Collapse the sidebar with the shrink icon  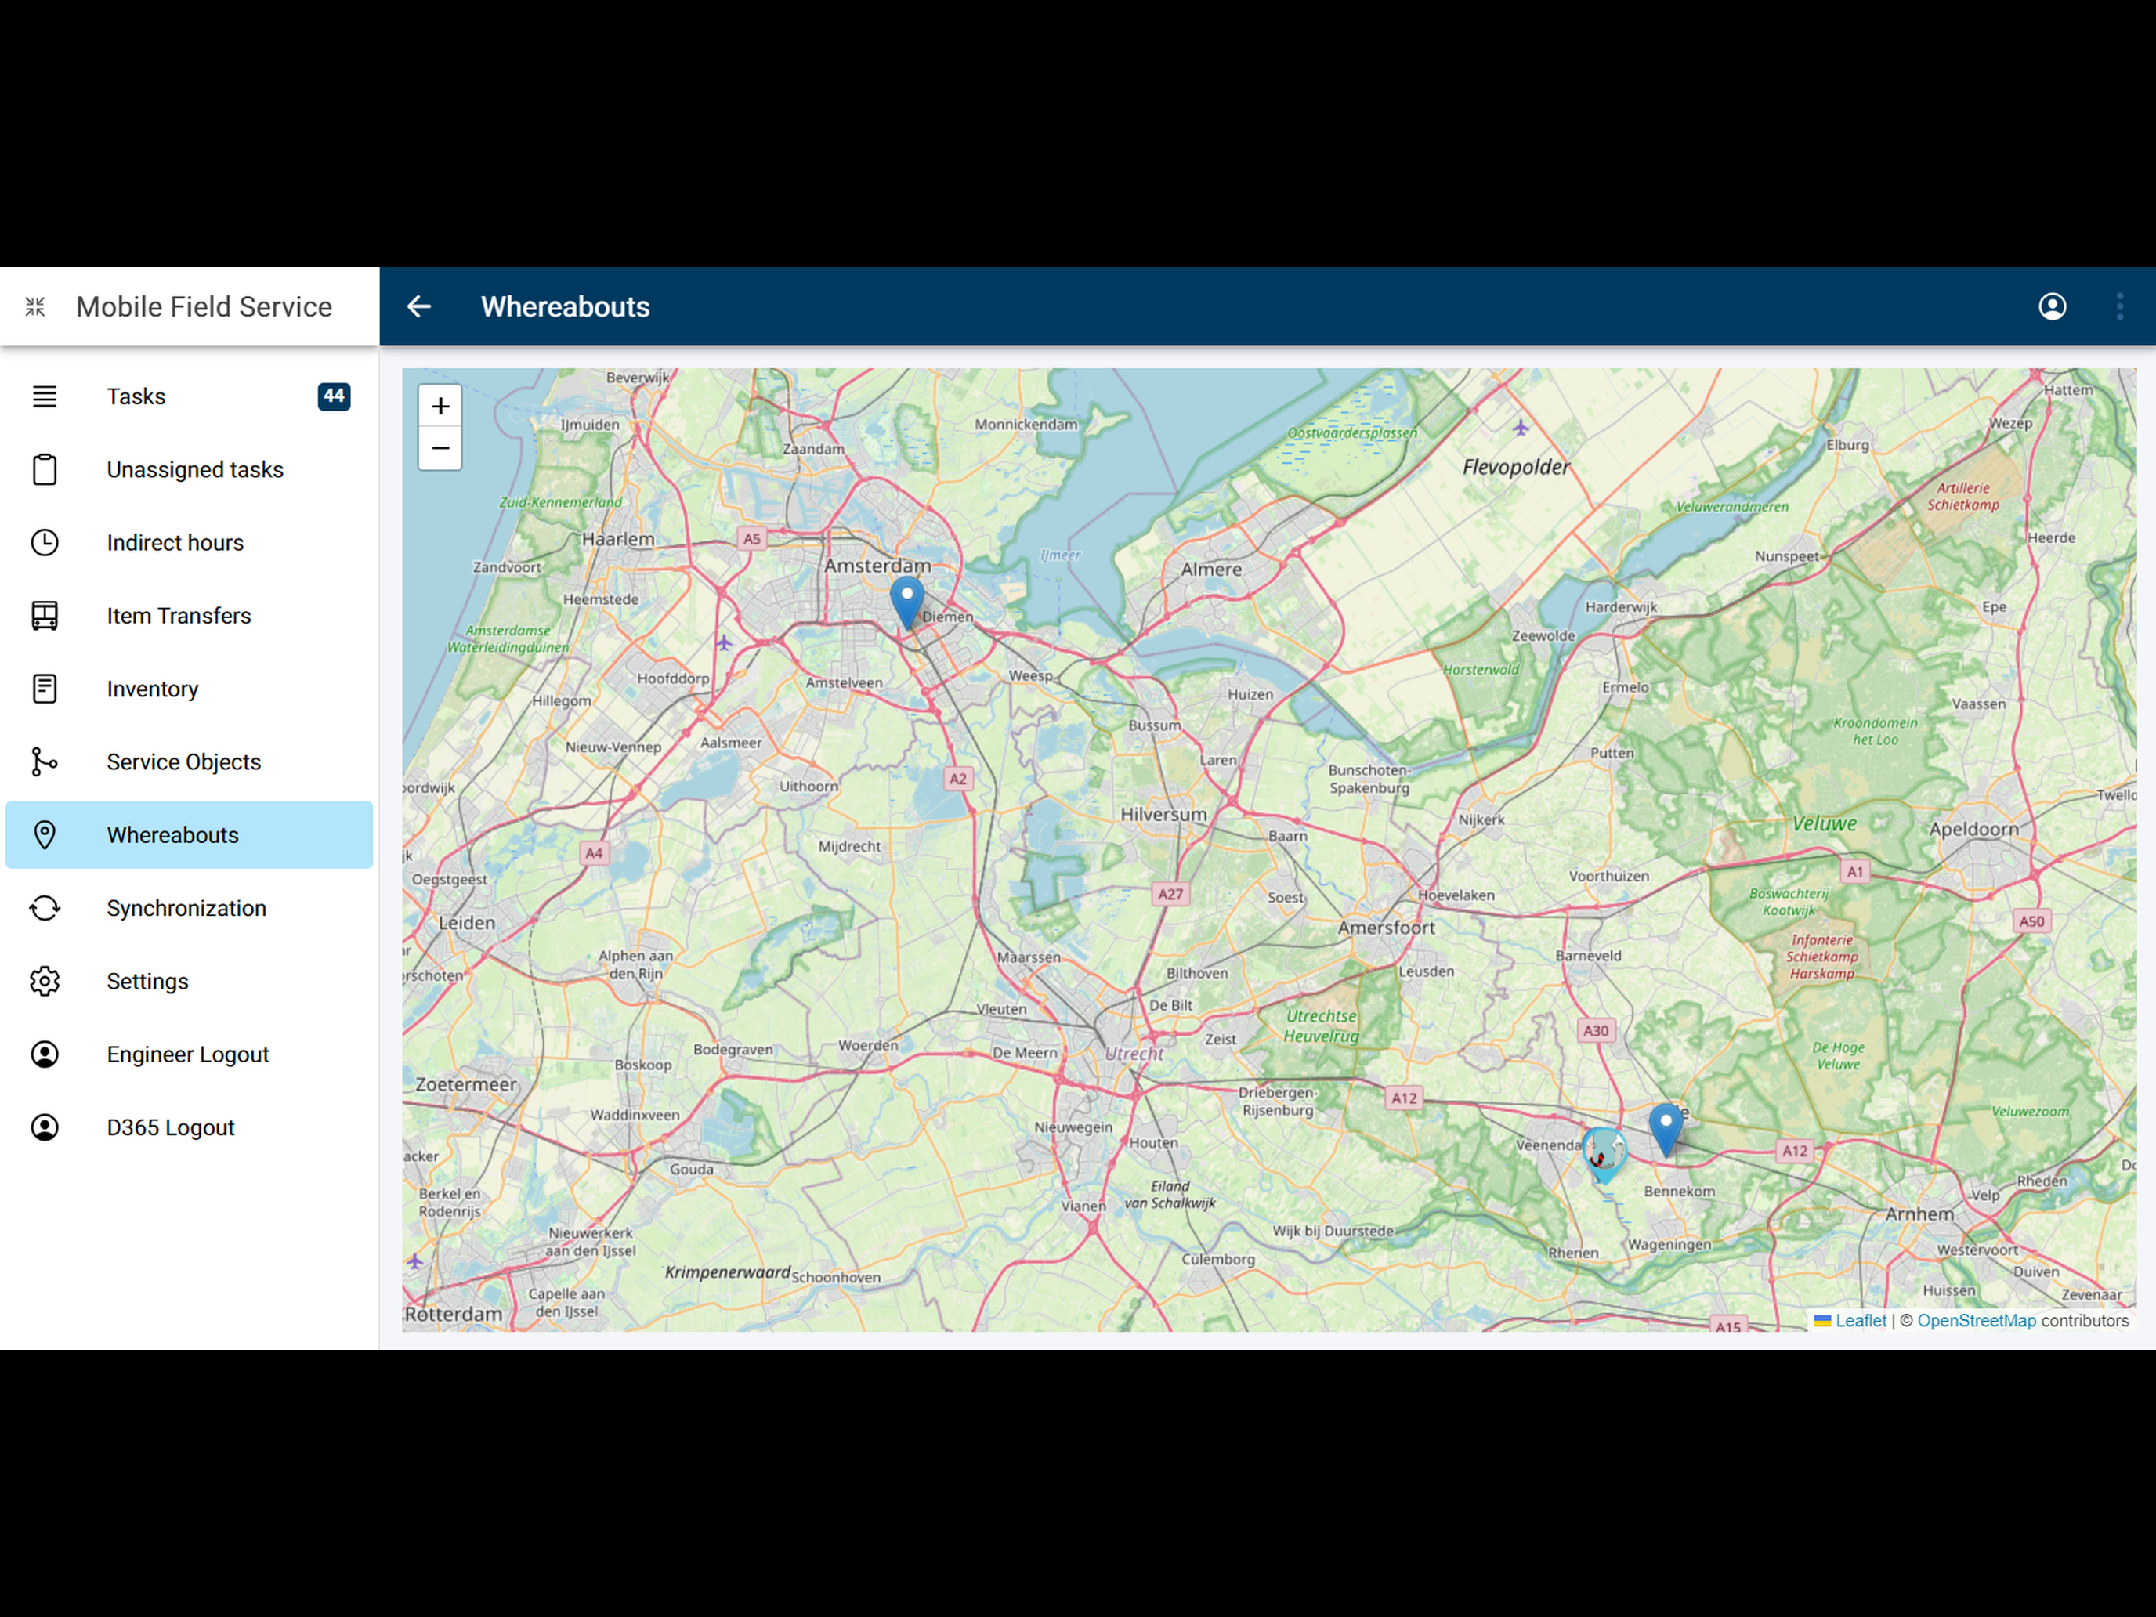tap(35, 307)
